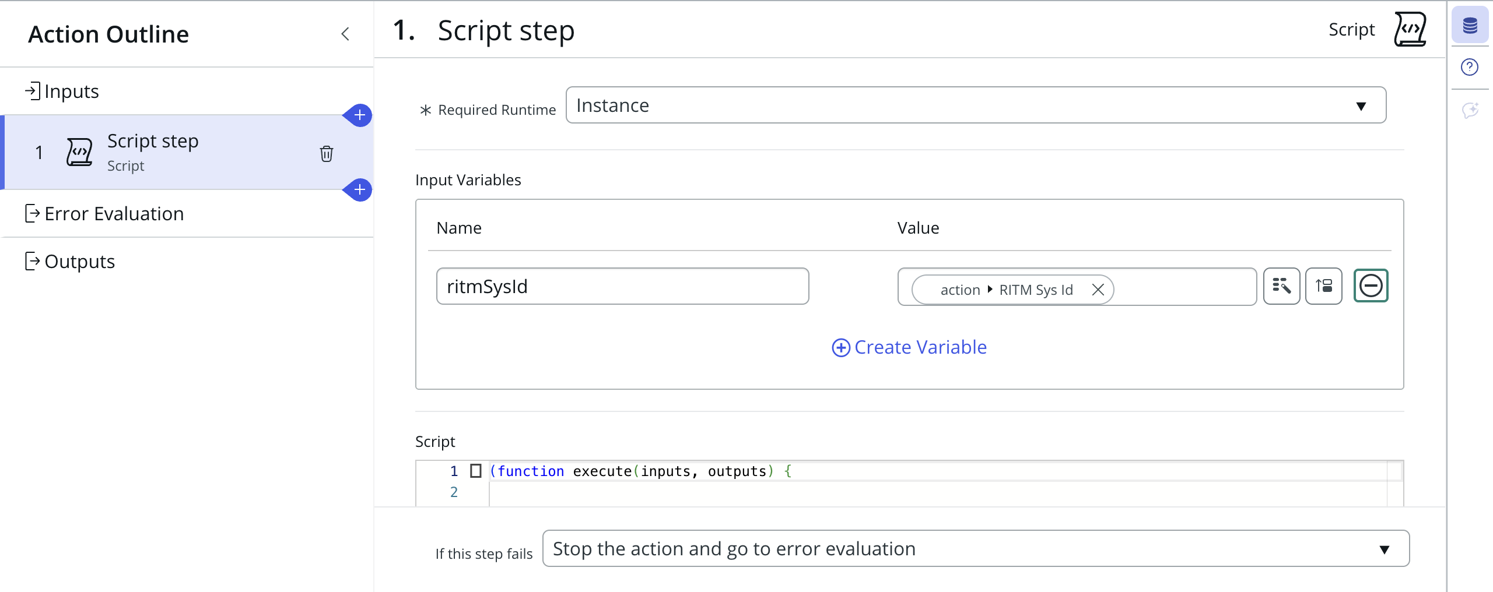Click the AI assistant chat icon
The height and width of the screenshot is (592, 1493).
pyautogui.click(x=1470, y=110)
